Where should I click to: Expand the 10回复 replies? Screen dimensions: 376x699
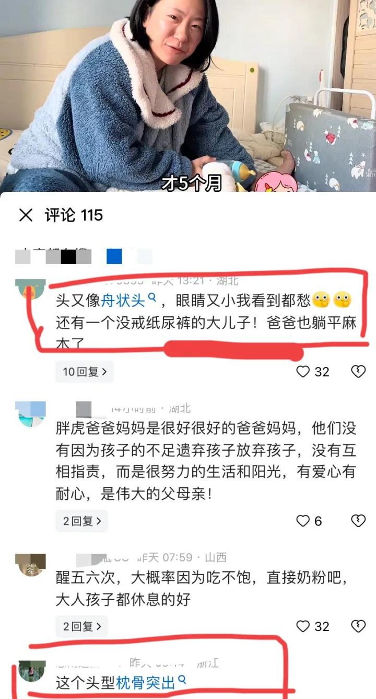[x=85, y=372]
